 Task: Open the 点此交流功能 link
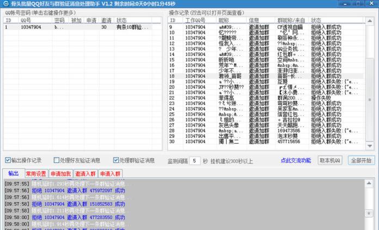pyautogui.click(x=296, y=160)
